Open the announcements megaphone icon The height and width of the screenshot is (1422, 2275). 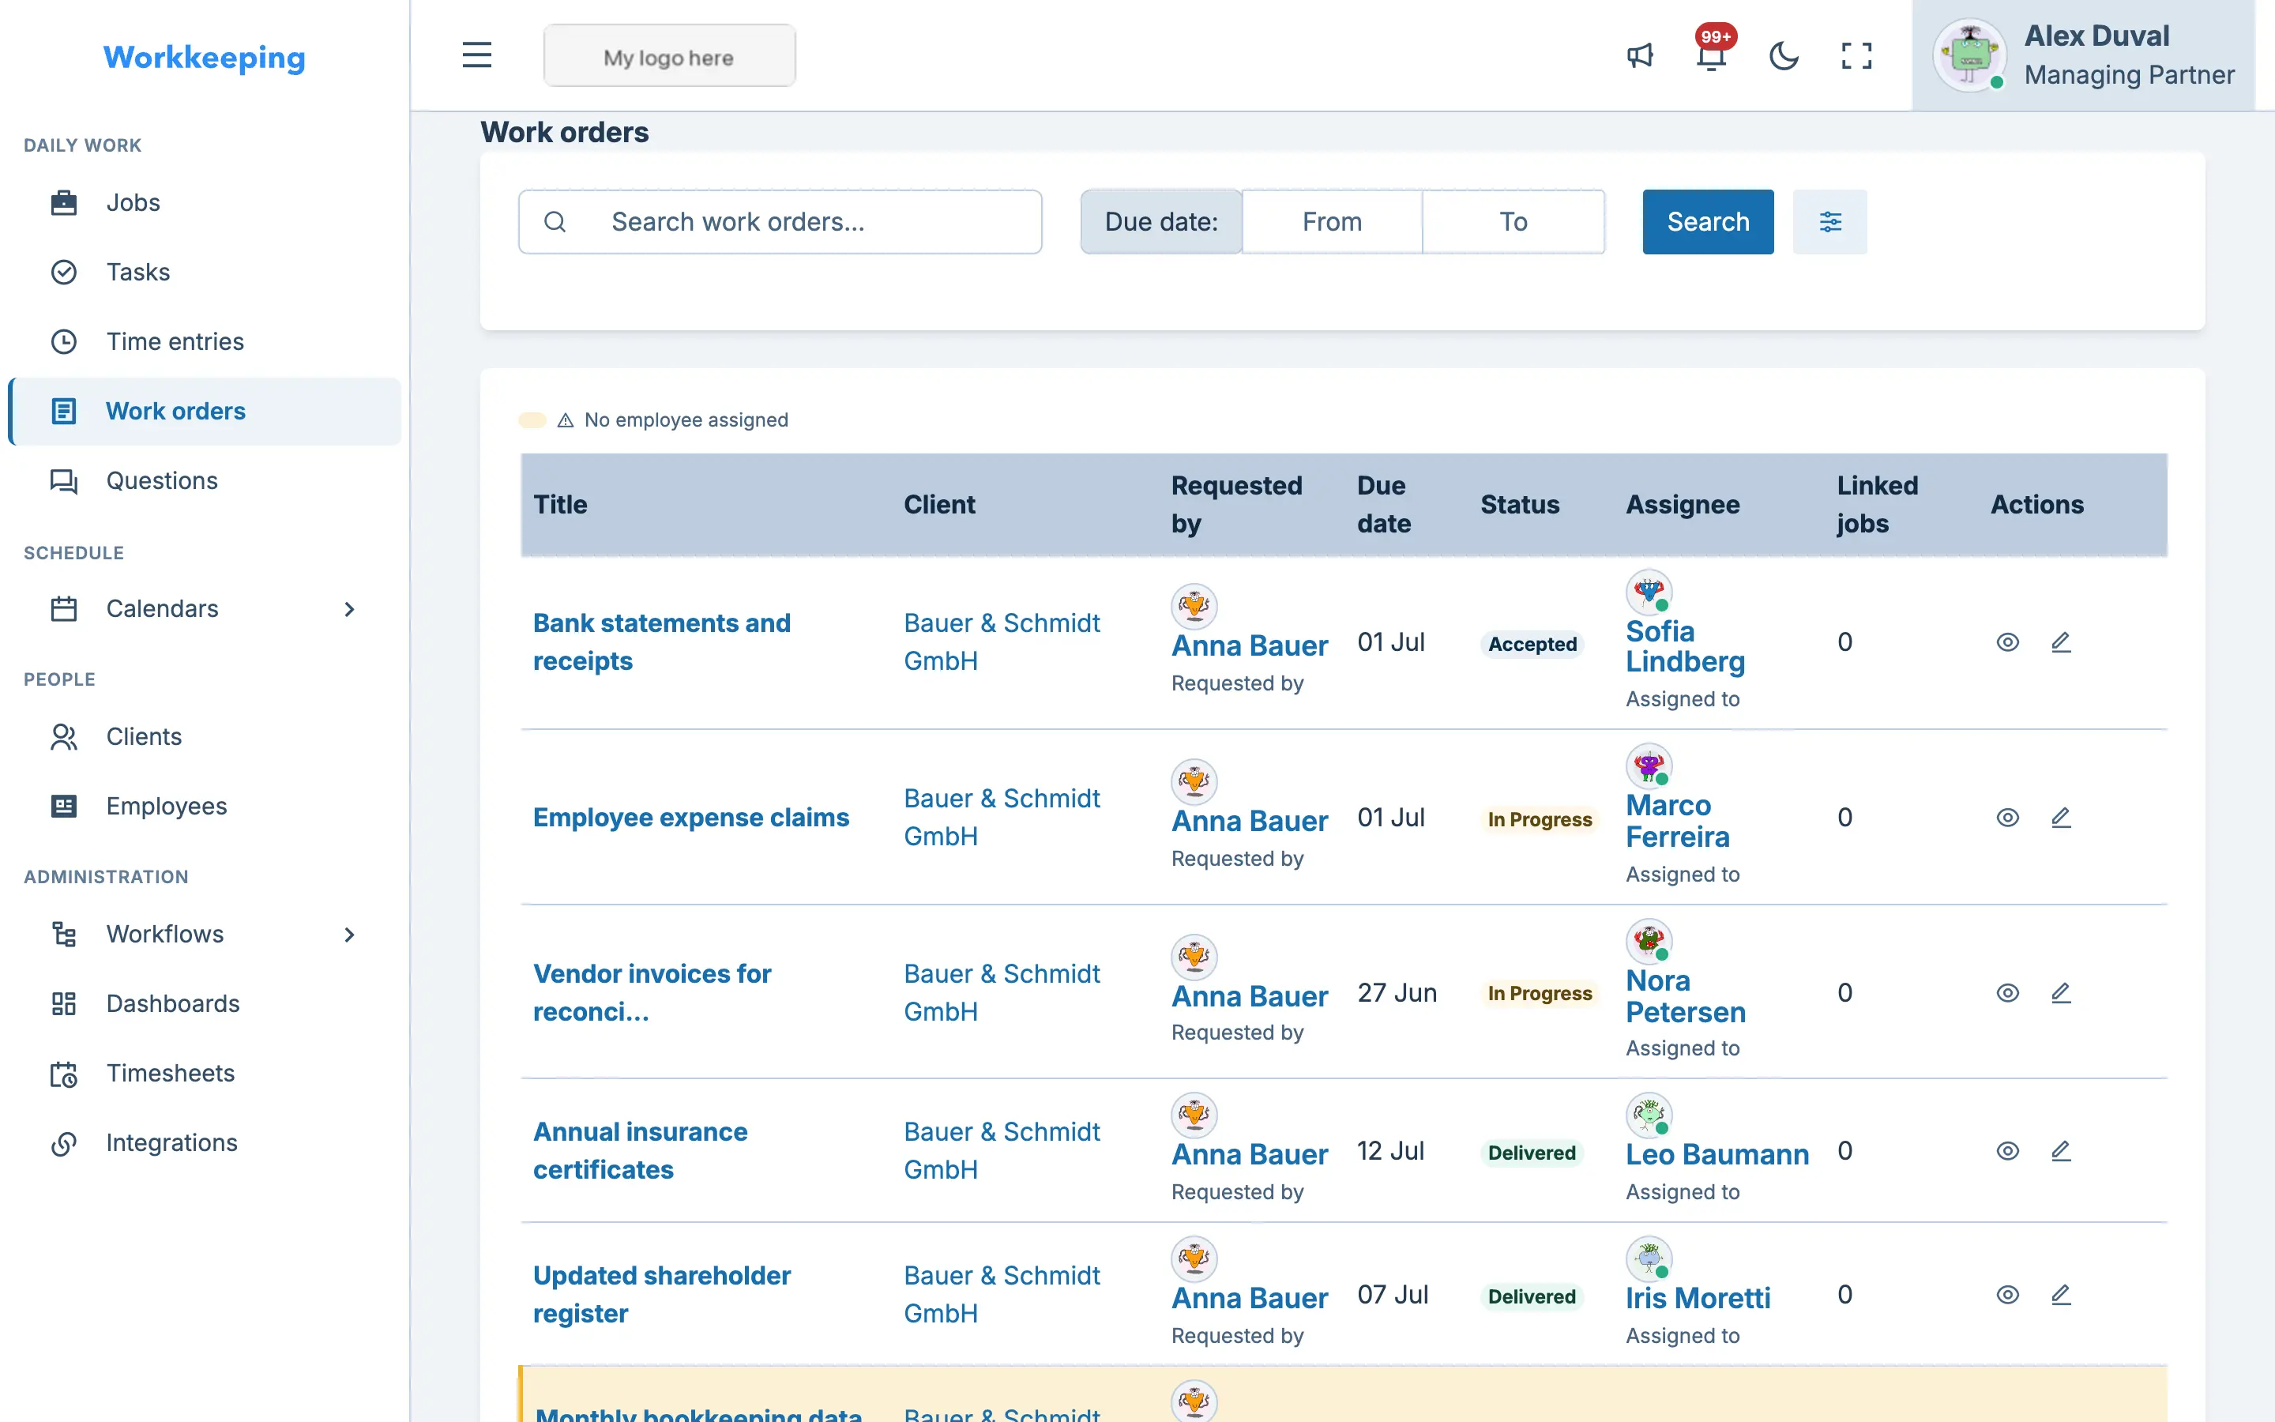pyautogui.click(x=1640, y=55)
